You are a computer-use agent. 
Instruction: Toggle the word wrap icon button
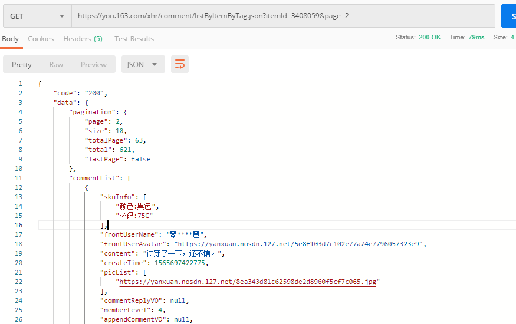coord(180,64)
